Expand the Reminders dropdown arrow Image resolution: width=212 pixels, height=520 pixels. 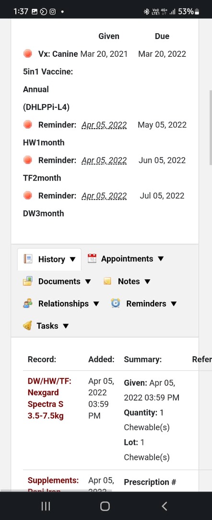[x=174, y=304]
